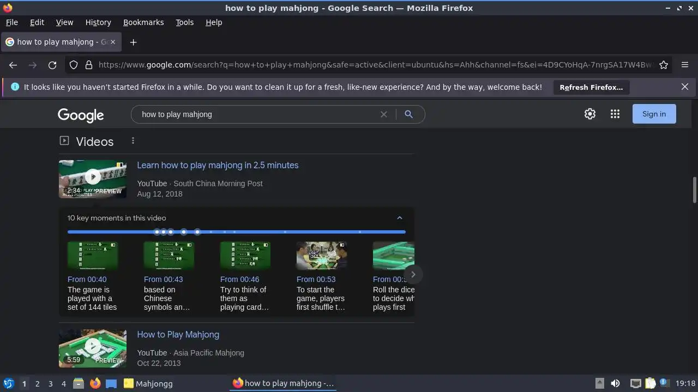Open the update notifier tray icon
Screen dimensions: 698x392
pos(664,383)
